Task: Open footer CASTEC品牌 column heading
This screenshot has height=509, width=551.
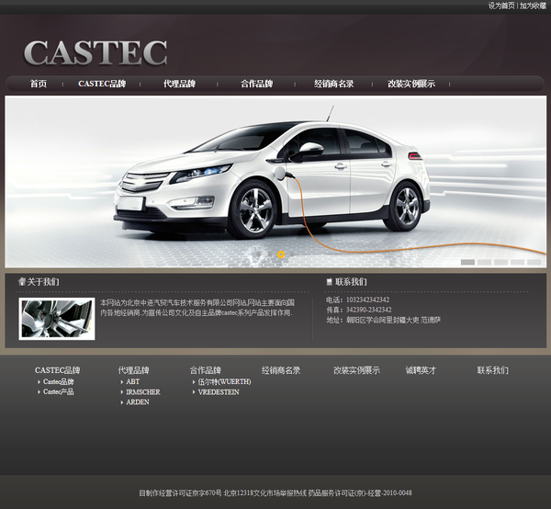Action: pyautogui.click(x=57, y=370)
